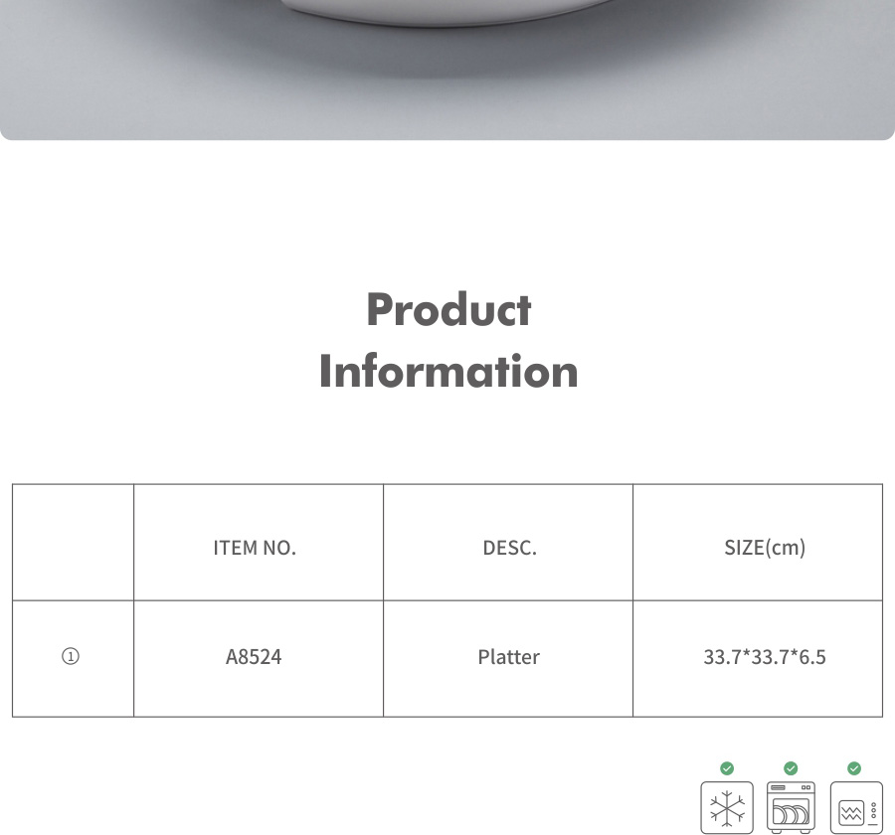895x835 pixels.
Task: Click the green checkmark above the microwave
Action: pos(854,768)
